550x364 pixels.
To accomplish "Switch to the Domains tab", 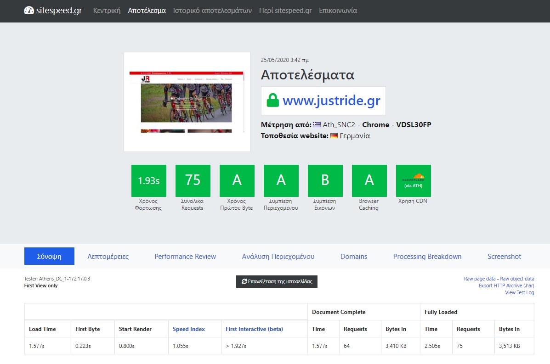I will (354, 256).
